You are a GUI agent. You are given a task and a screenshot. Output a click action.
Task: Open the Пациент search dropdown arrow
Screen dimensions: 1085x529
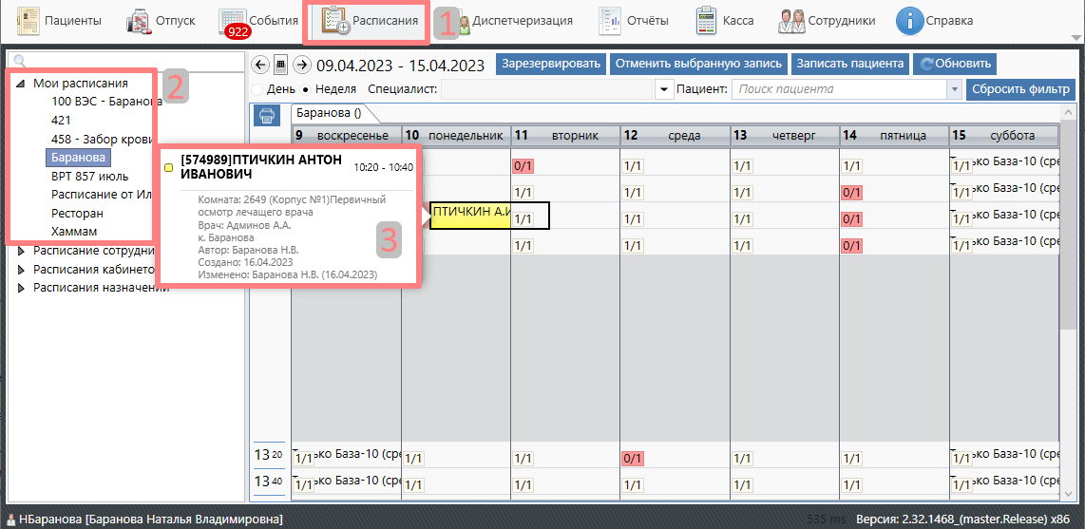[x=954, y=89]
